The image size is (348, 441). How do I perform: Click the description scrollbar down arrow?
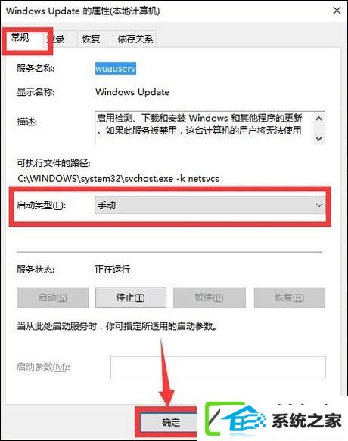pos(319,138)
